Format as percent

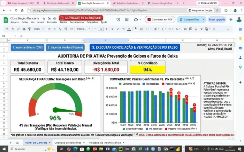coord(55,29)
